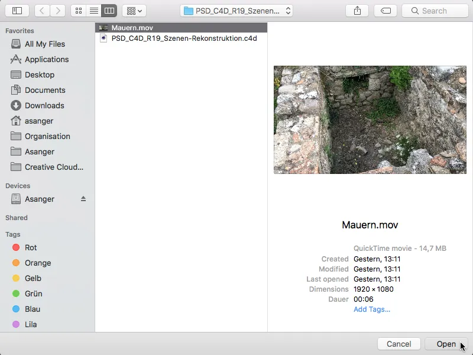Select the Mauern.mov file
473x355 pixels.
pos(182,27)
